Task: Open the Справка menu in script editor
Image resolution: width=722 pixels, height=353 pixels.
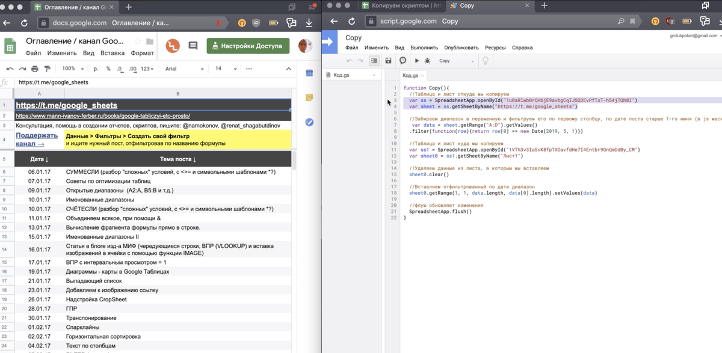Action: [522, 48]
